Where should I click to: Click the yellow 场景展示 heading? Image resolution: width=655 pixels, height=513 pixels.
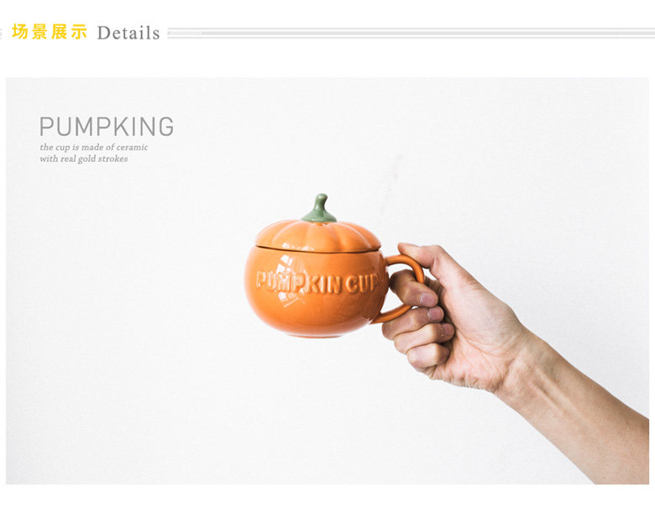[50, 32]
